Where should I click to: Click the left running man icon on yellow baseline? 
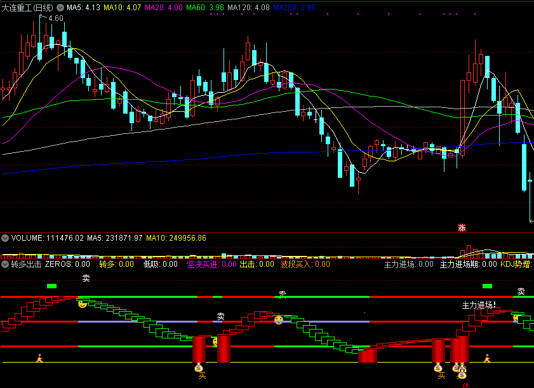point(39,358)
